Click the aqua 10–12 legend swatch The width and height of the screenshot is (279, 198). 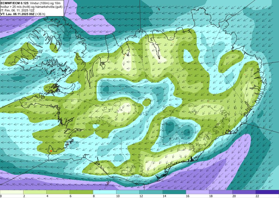coord(128,192)
